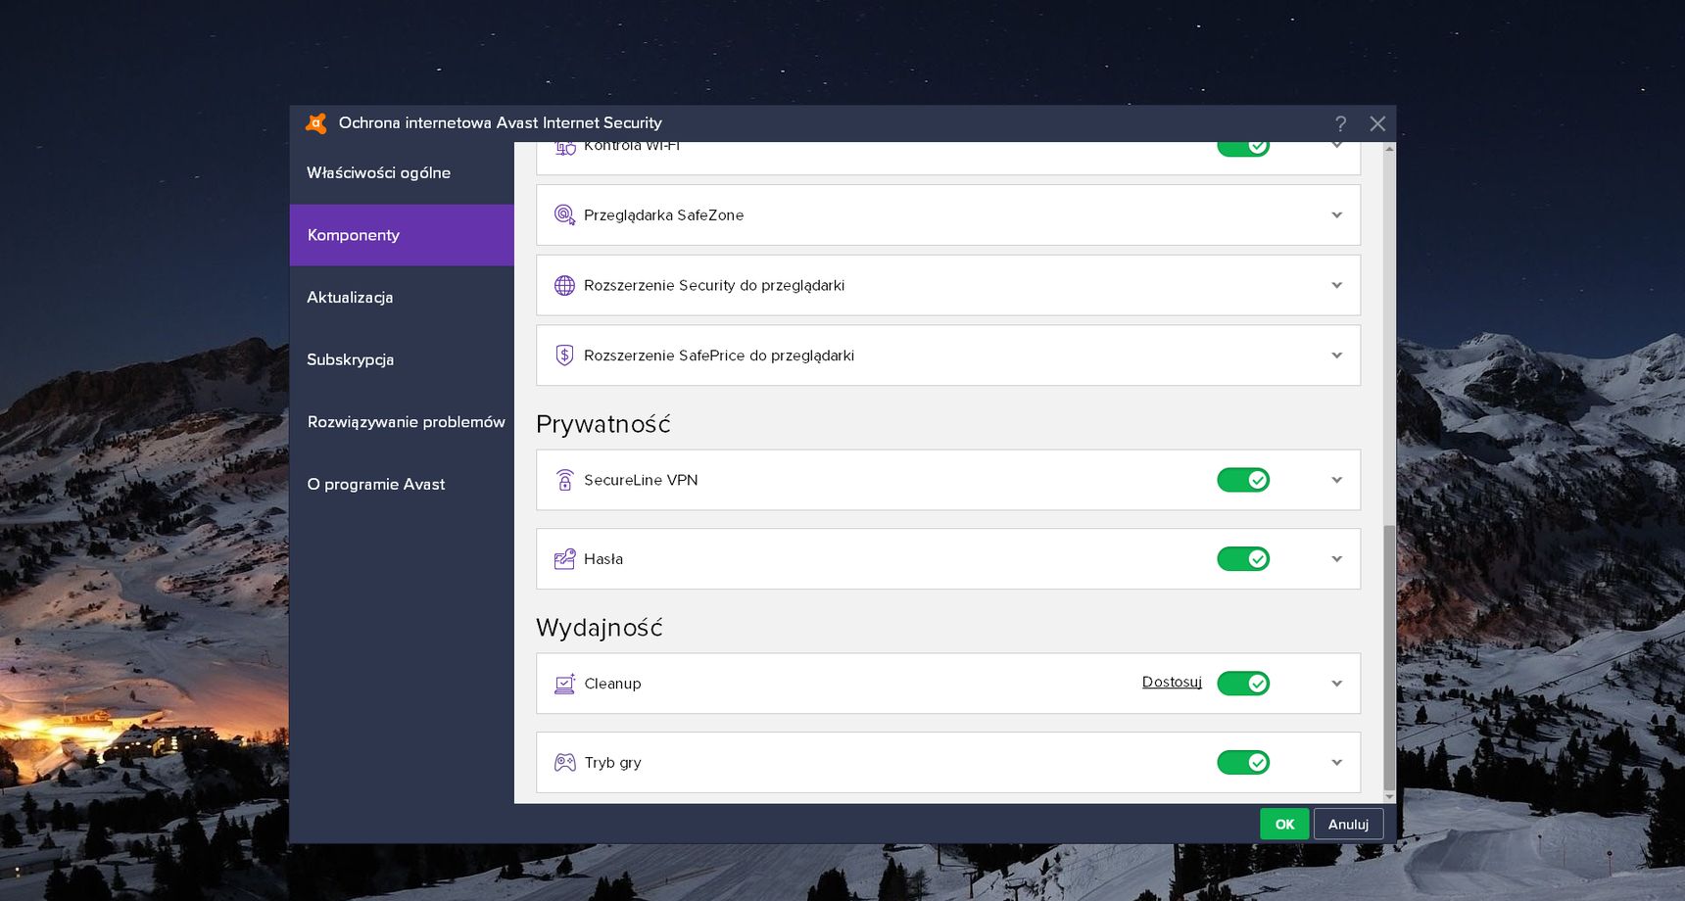This screenshot has width=1685, height=901.
Task: Click the SecureLine VPN lock icon
Action: coord(564,480)
